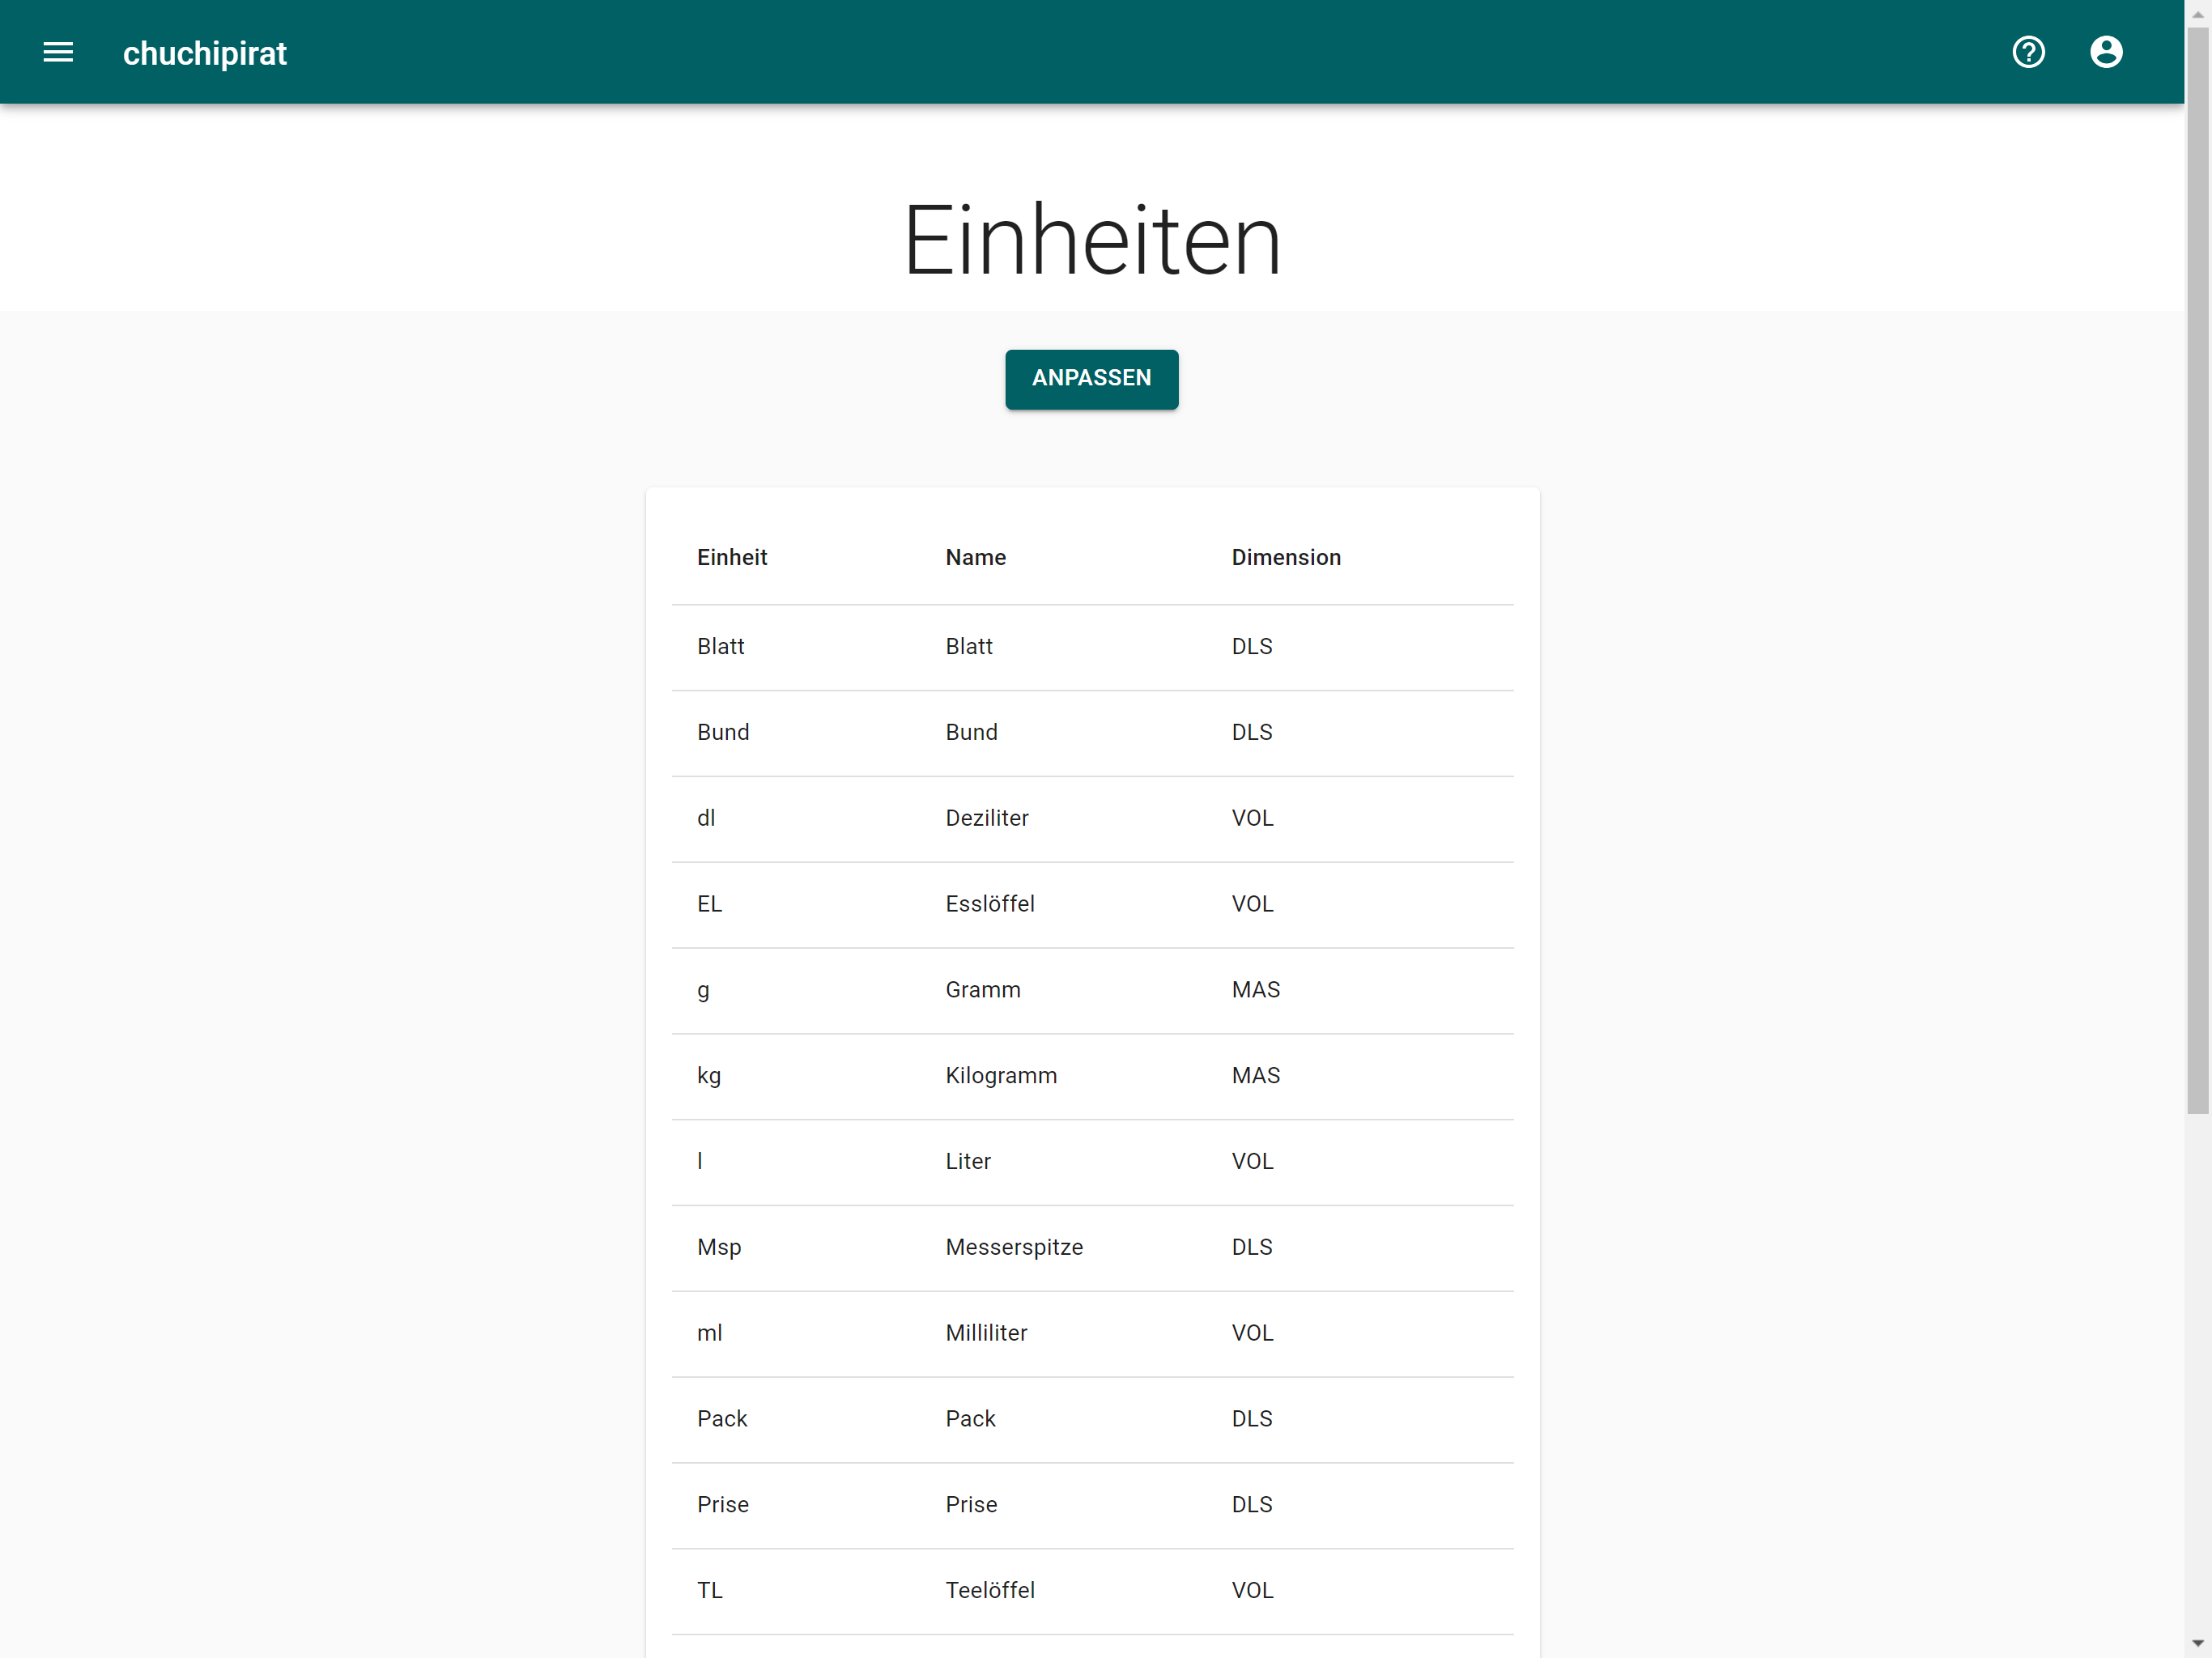Click scrollbar down arrow

point(2197,1644)
